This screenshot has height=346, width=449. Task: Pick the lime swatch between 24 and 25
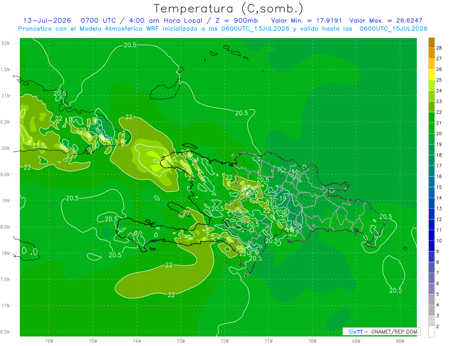(431, 85)
